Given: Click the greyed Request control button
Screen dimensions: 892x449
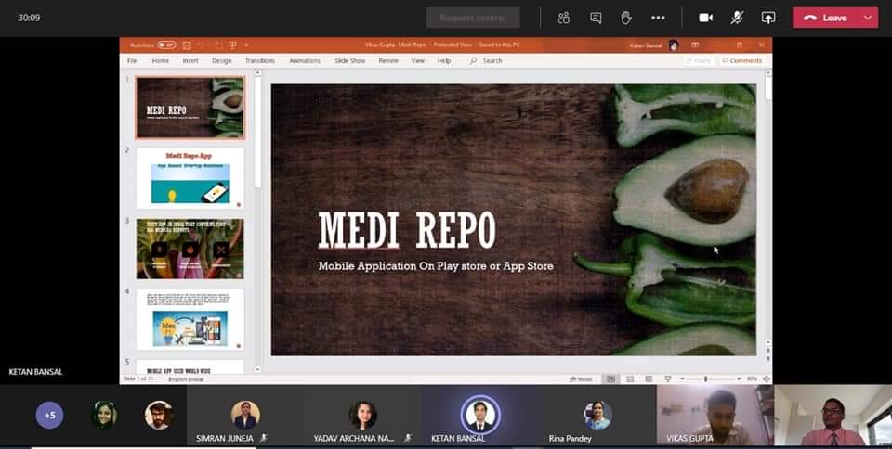Looking at the screenshot, I should coord(473,18).
